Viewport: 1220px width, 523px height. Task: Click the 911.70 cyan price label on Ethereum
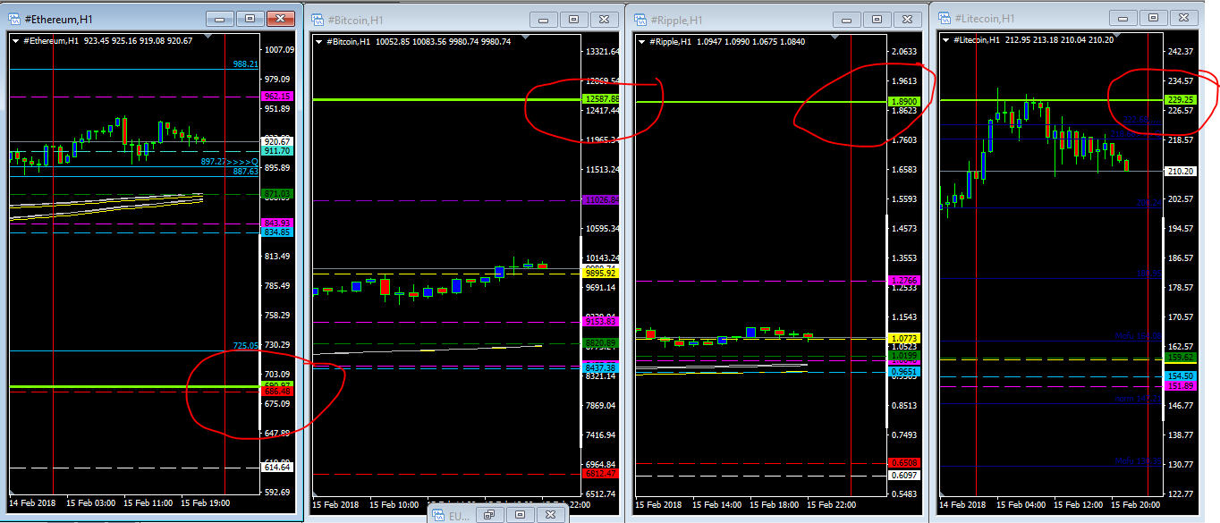[x=277, y=151]
